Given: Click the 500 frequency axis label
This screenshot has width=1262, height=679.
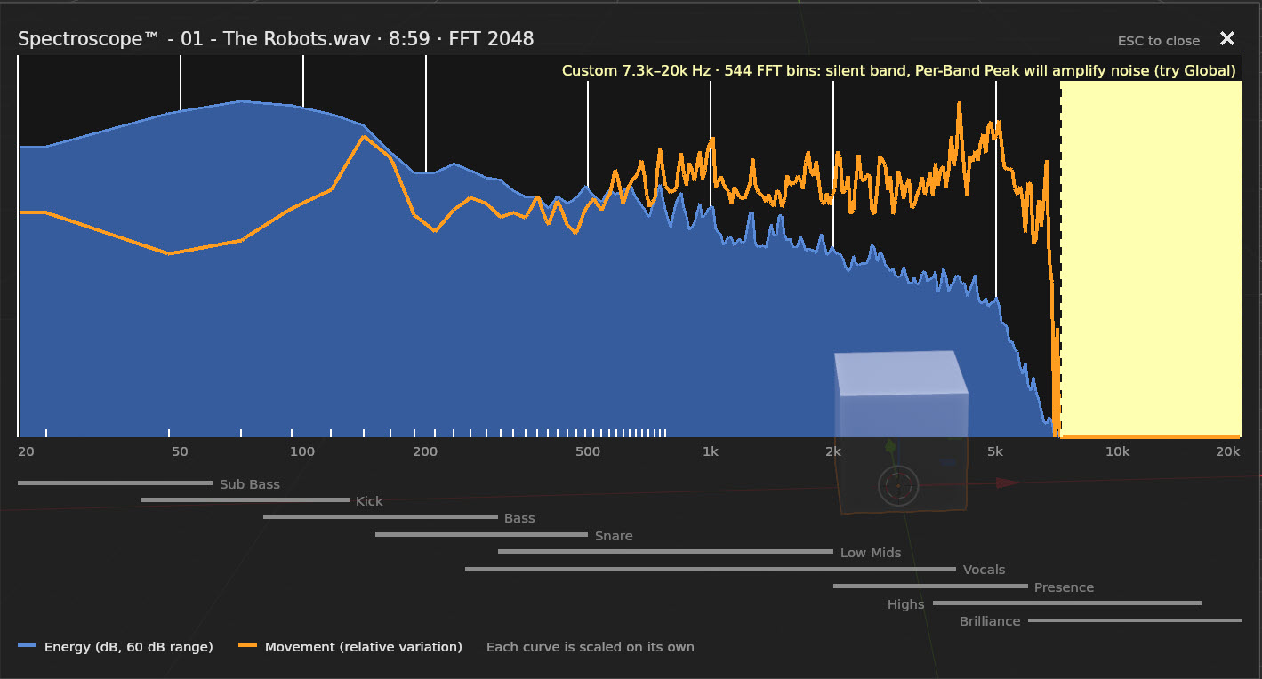Looking at the screenshot, I should pyautogui.click(x=588, y=451).
